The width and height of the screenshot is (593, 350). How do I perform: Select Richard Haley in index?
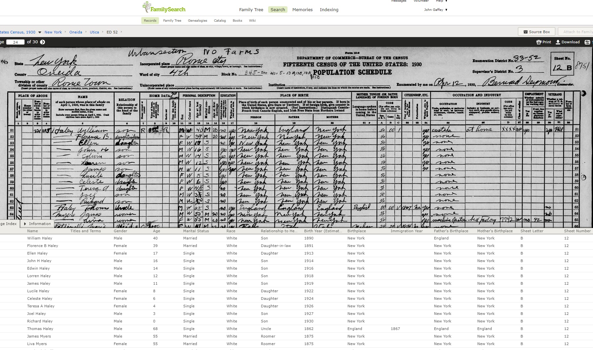[x=40, y=321]
